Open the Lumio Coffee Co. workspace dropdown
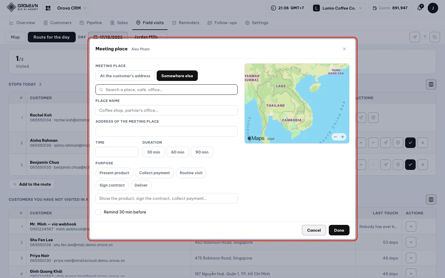The image size is (445, 278). click(x=338, y=8)
